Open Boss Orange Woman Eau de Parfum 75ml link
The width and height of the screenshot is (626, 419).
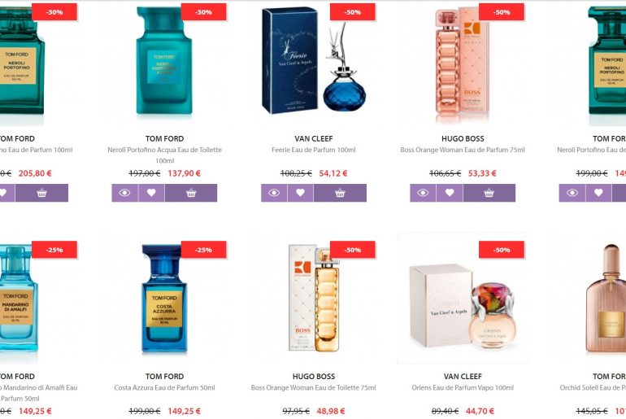pyautogui.click(x=463, y=150)
